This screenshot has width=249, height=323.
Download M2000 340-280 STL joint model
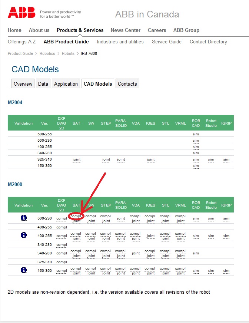(x=166, y=256)
